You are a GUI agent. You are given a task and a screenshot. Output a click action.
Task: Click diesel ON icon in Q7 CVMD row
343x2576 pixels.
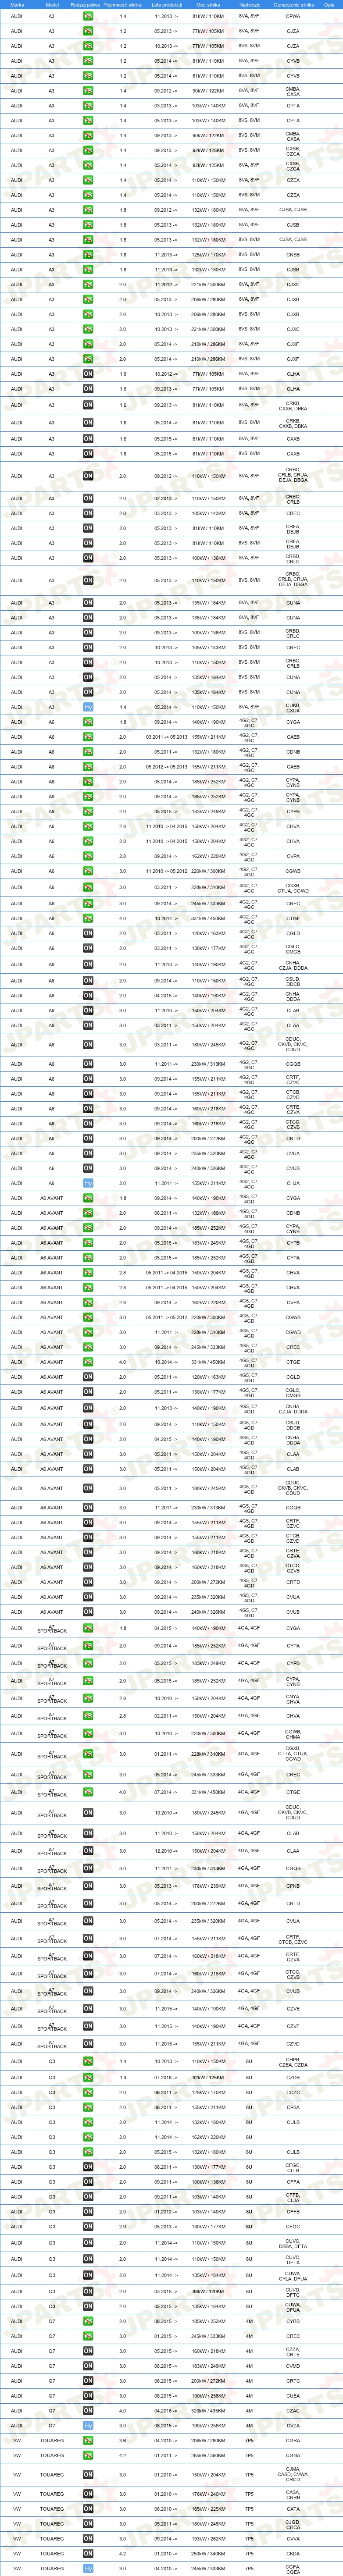click(x=88, y=2366)
